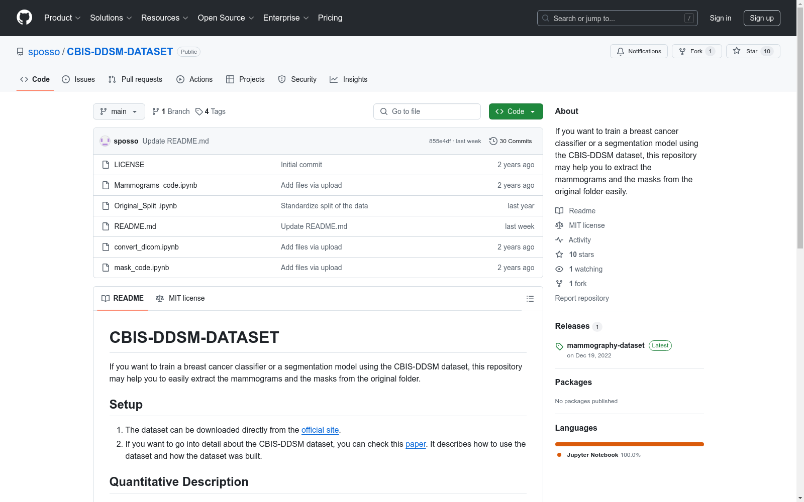Click the Star count badge 10
Image resolution: width=804 pixels, height=502 pixels.
point(767,51)
